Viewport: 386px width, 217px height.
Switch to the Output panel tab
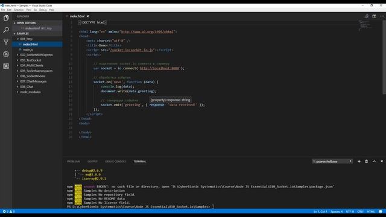[92, 162]
